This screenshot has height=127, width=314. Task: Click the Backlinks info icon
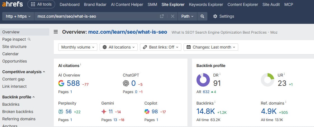tap(215, 102)
